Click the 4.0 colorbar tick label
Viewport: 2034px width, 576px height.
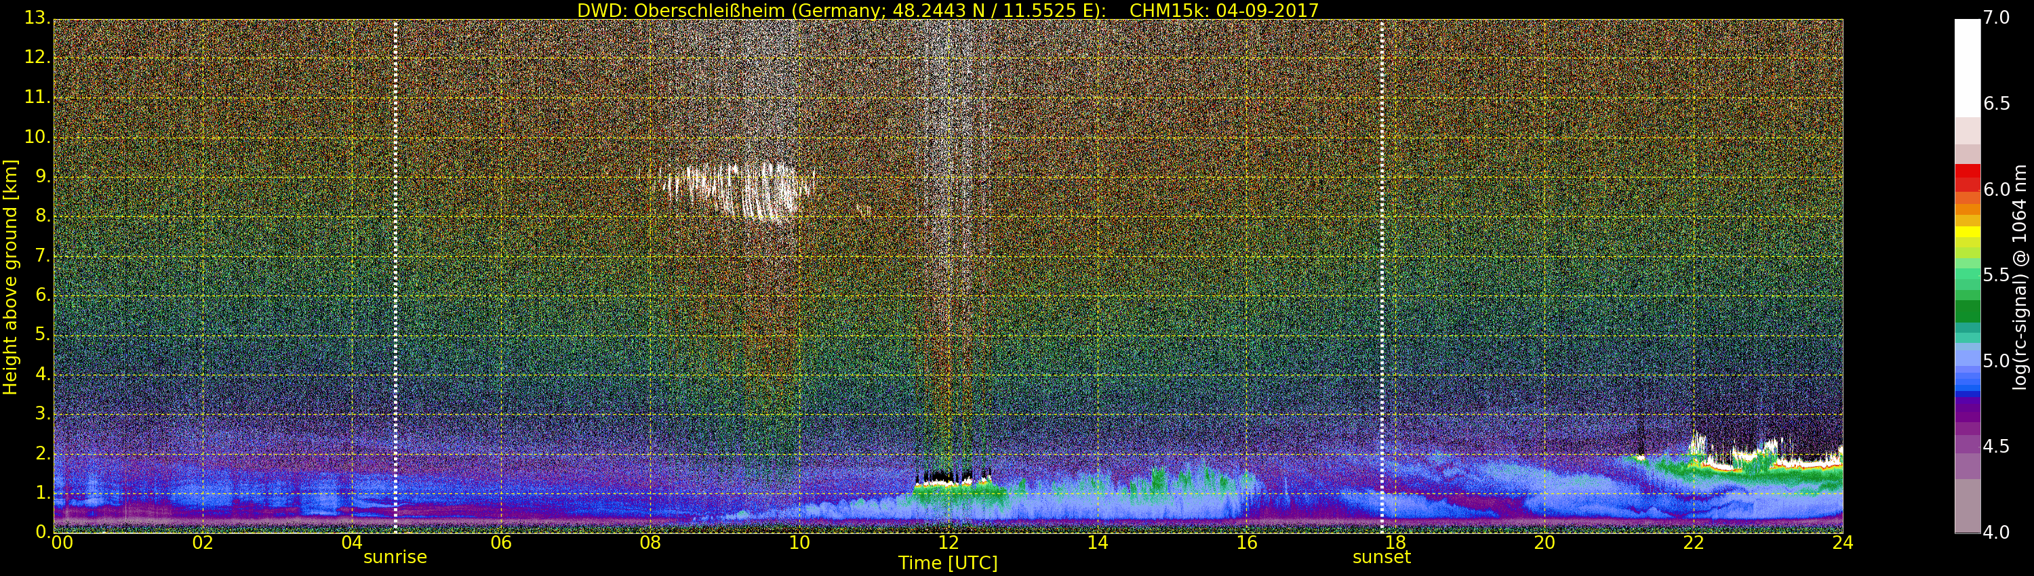click(1997, 533)
